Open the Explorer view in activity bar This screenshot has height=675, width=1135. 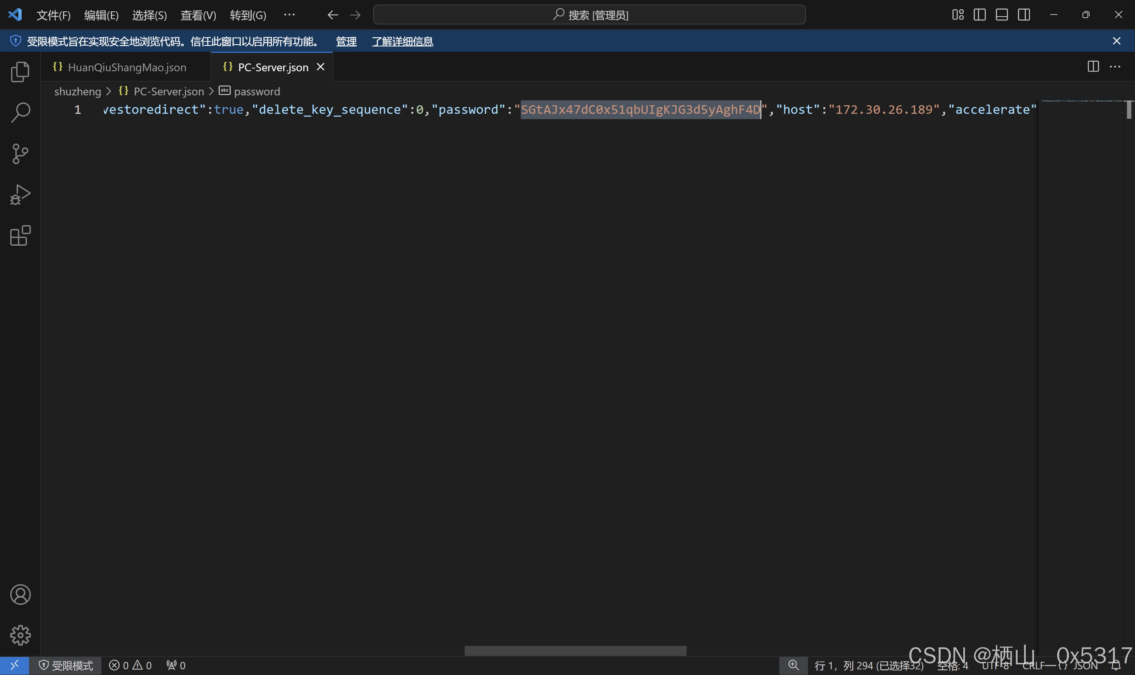pos(20,72)
